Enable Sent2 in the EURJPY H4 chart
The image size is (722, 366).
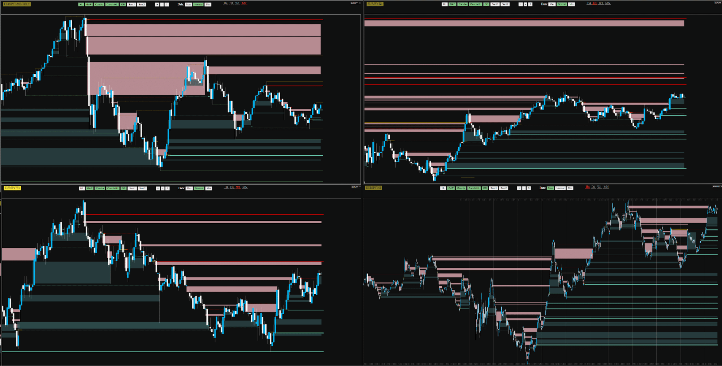tap(503, 188)
